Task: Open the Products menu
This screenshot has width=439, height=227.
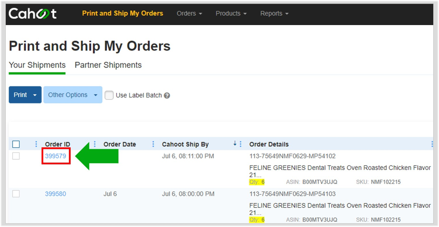Action: coord(231,14)
